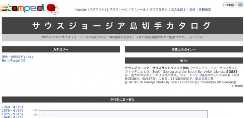
Task: Click the ブログを書く link
Action: point(158,9)
